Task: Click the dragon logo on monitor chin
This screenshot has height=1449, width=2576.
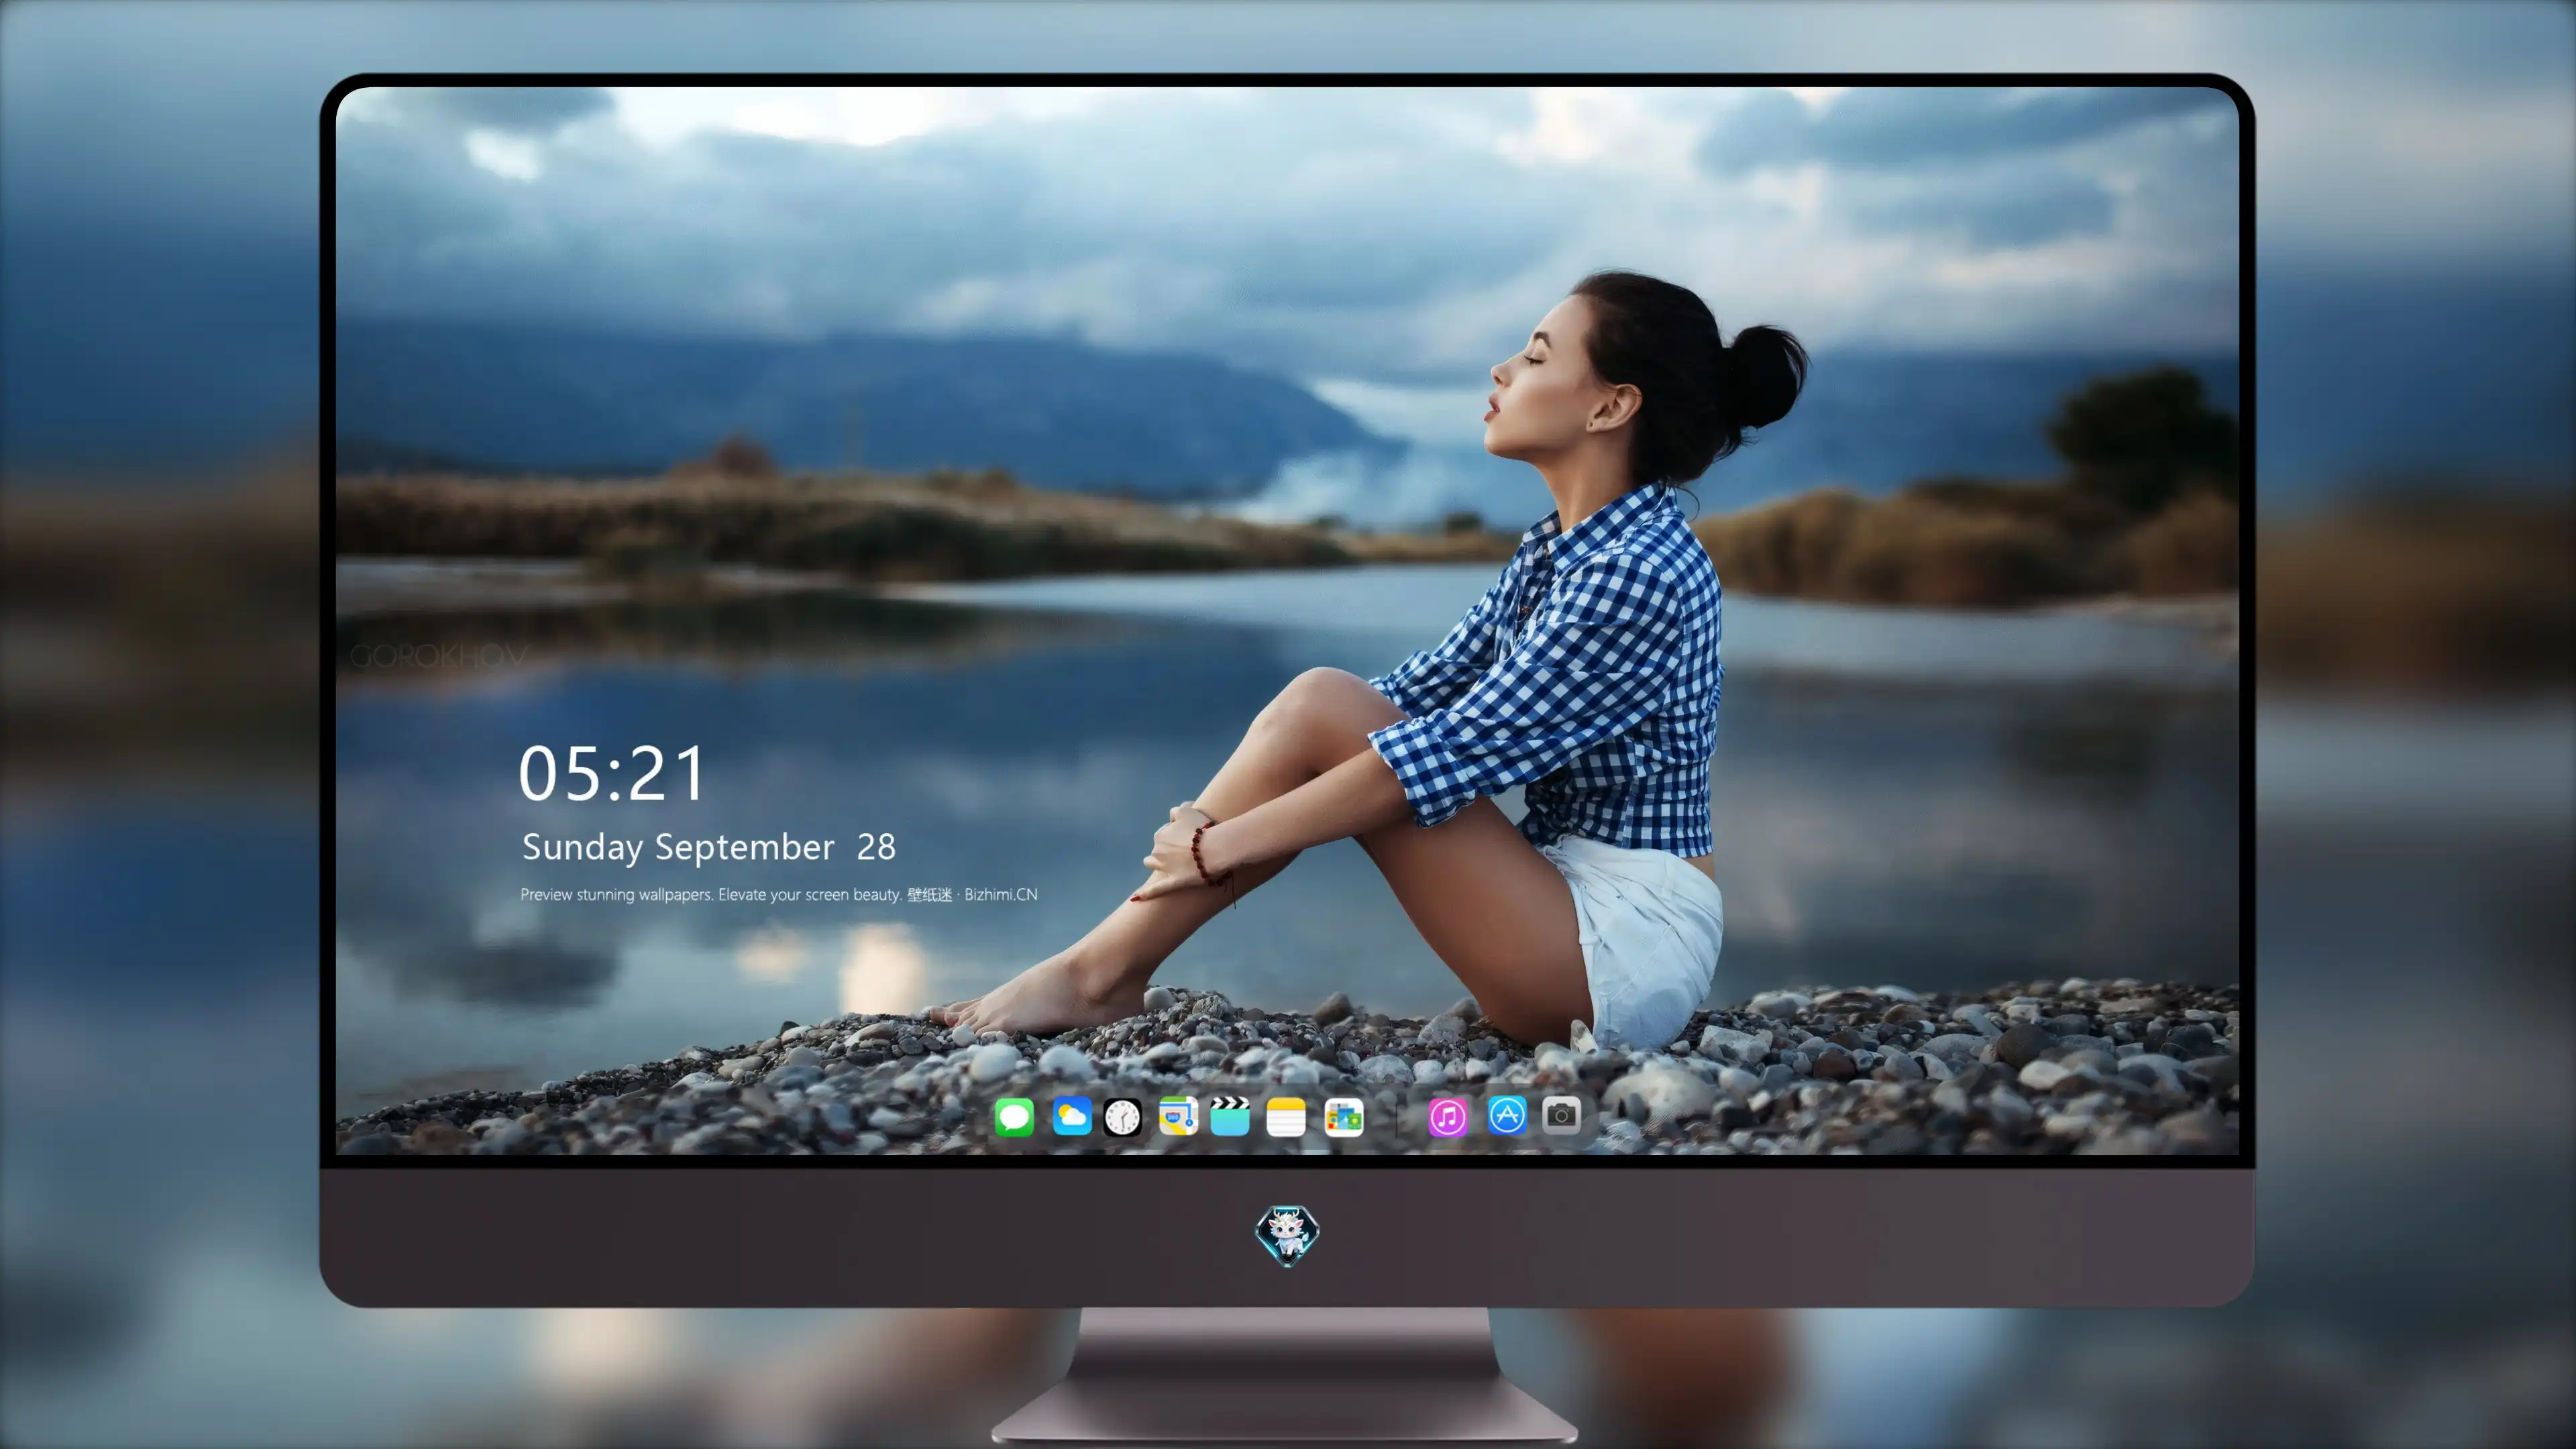Action: click(1287, 1236)
